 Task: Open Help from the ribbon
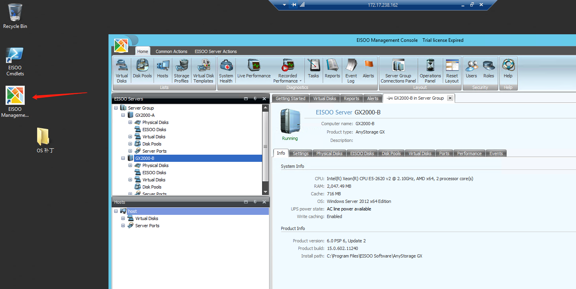point(508,69)
